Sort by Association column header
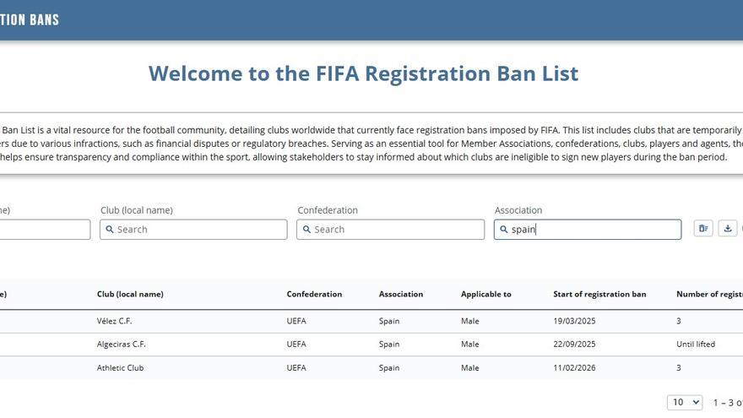This screenshot has width=743, height=418. (401, 295)
